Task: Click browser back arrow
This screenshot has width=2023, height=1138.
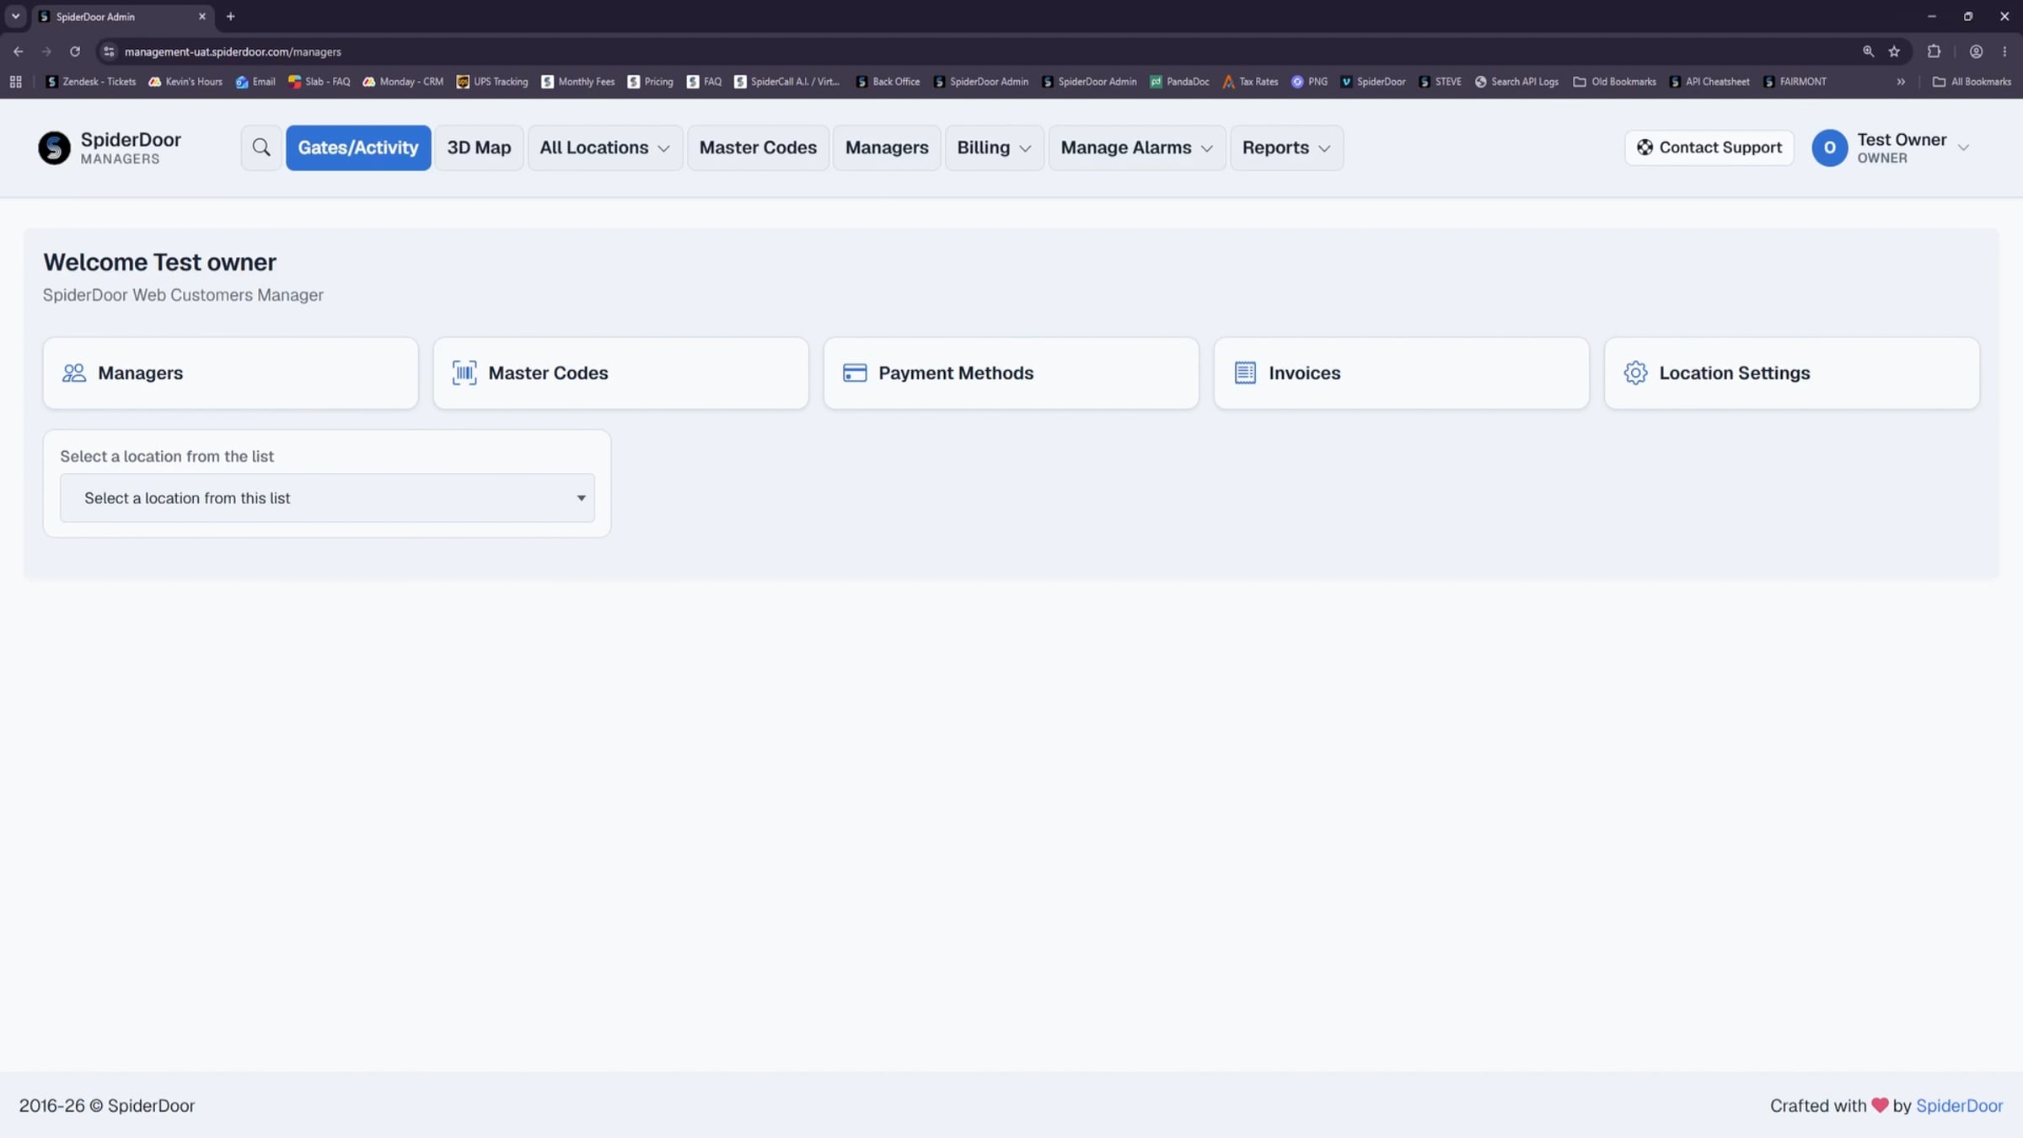Action: click(x=18, y=51)
